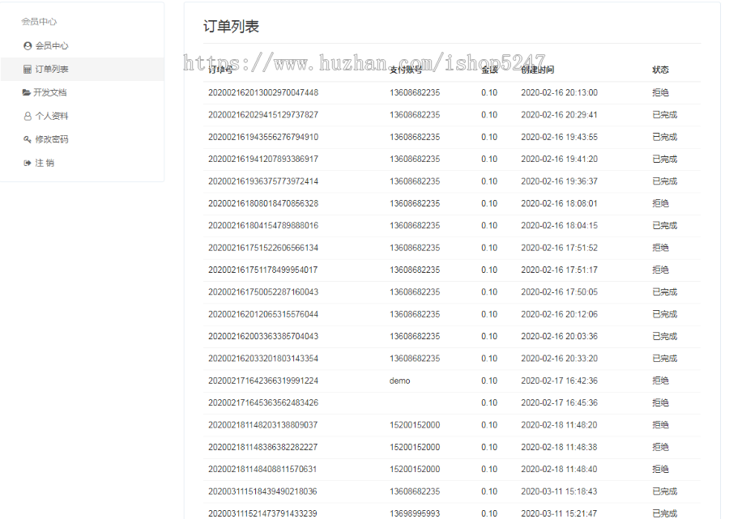The height and width of the screenshot is (519, 729).
Task: Select order number 2020021811482031388090​37
Action: pos(262,425)
